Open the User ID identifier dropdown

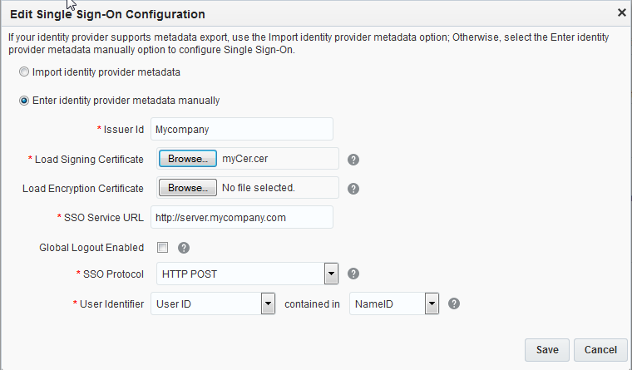pyautogui.click(x=268, y=303)
